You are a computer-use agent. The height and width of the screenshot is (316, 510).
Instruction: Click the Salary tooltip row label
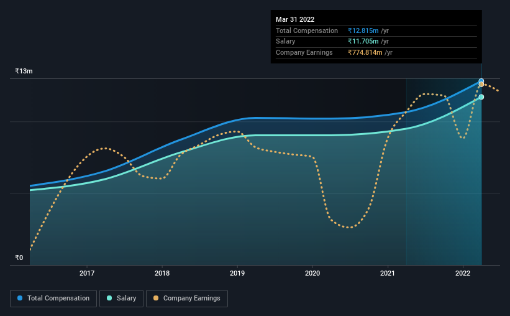tap(286, 42)
